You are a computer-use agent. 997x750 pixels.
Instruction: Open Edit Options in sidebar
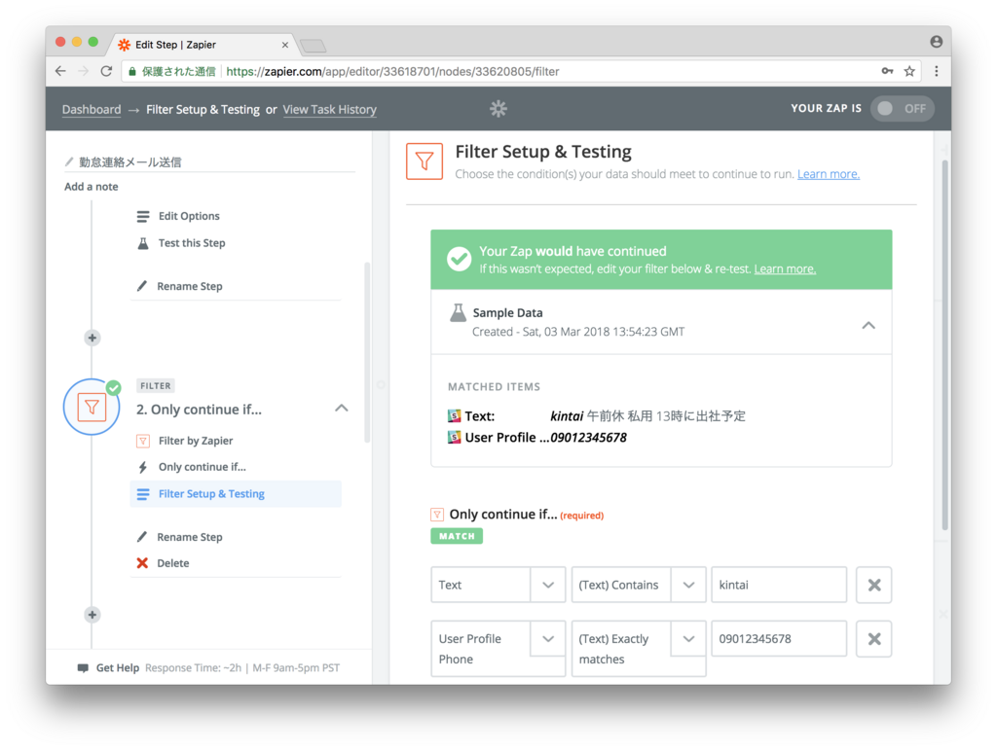[x=189, y=217]
